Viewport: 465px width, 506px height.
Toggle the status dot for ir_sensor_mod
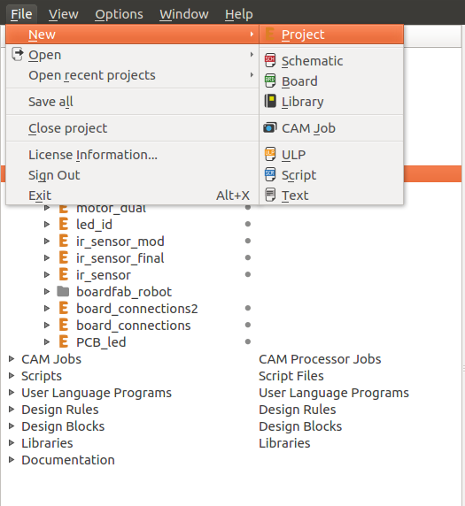point(248,241)
